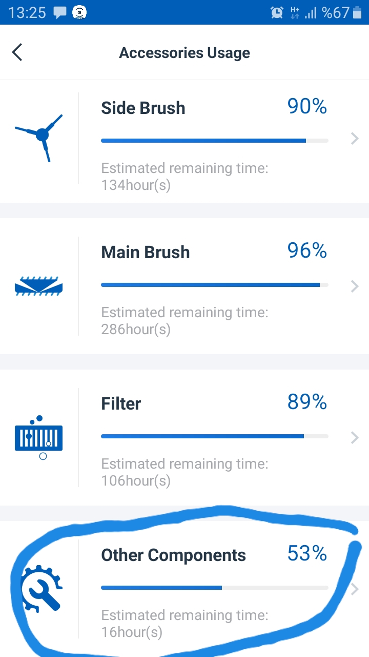Tap the Filter 89% value
This screenshot has width=369, height=657.
click(307, 402)
